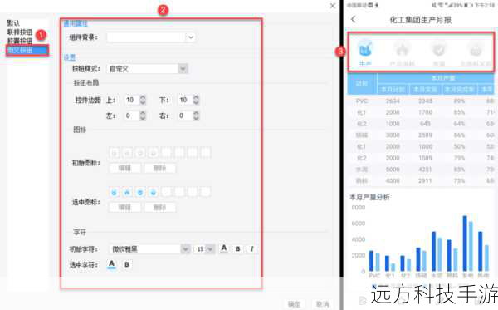The width and height of the screenshot is (498, 310).
Task: Click 编辑 button under 选中图标
Action: [x=124, y=207]
